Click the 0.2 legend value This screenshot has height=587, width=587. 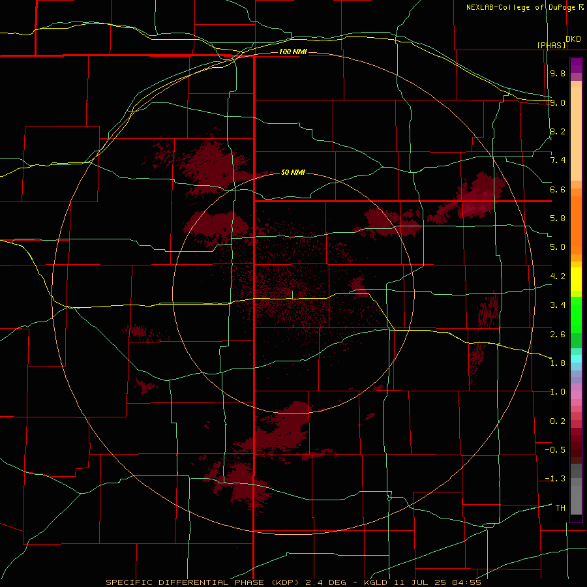click(x=558, y=421)
